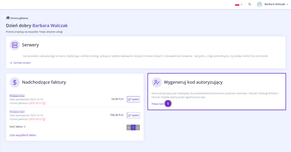Viewport: 291px width, 152px height.
Task: Open invoice FP2025/10/2 link
Action: click(17, 95)
